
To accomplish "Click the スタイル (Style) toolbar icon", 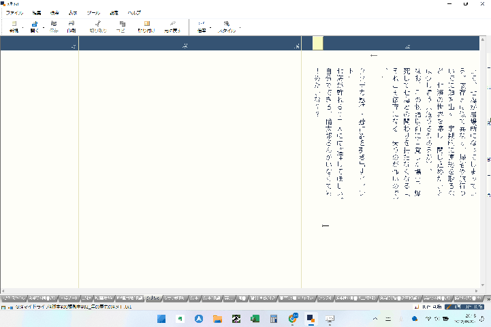I will pos(226,24).
